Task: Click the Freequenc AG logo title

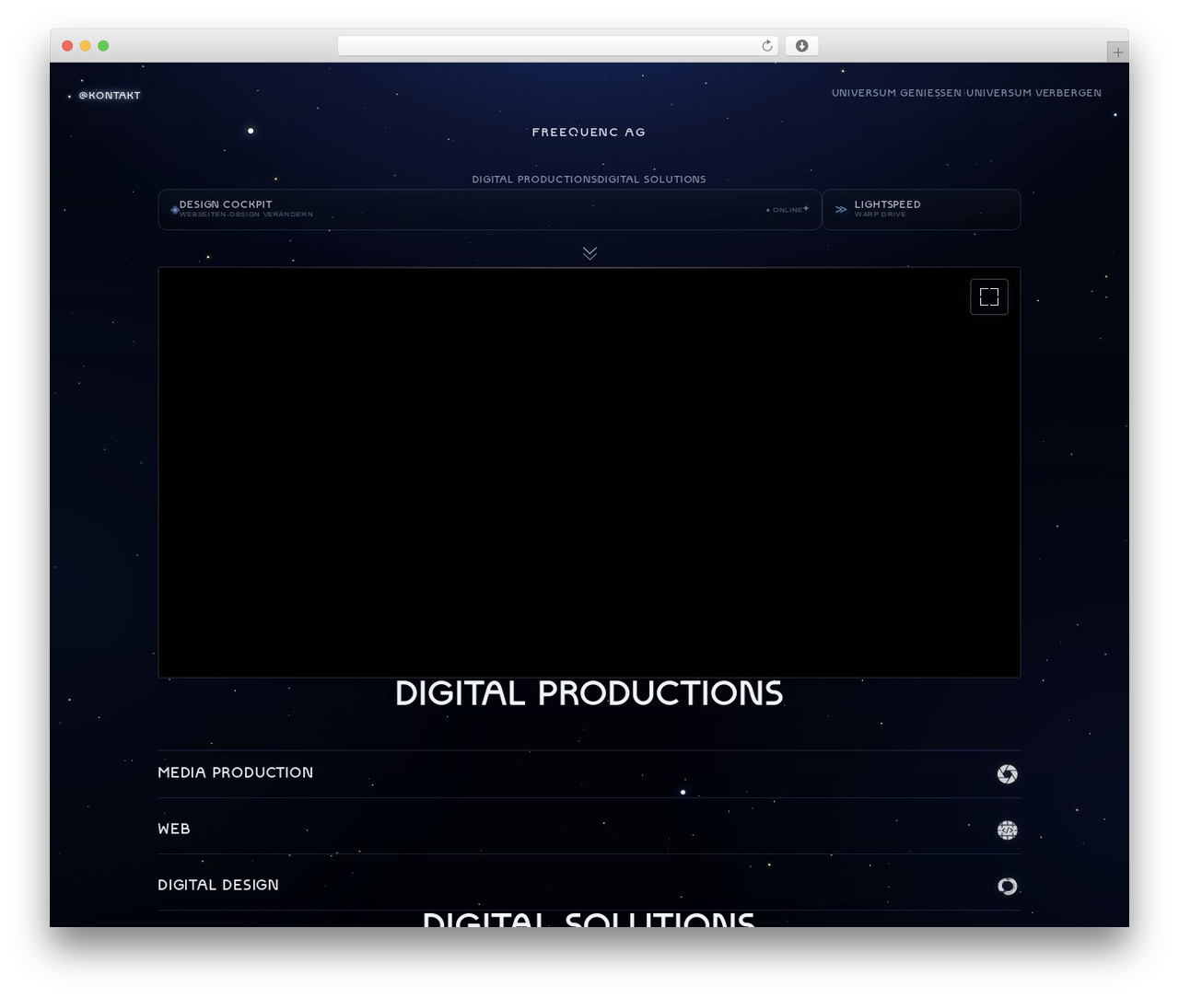Action: click(589, 133)
